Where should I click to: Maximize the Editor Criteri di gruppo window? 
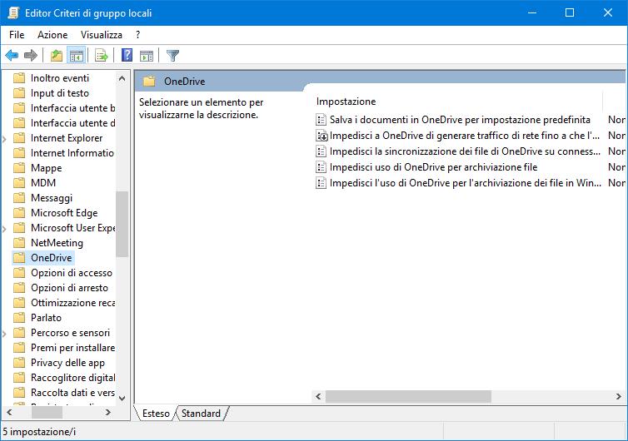pyautogui.click(x=570, y=12)
